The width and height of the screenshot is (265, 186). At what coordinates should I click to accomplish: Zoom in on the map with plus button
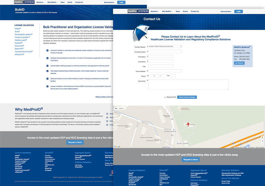point(262,141)
